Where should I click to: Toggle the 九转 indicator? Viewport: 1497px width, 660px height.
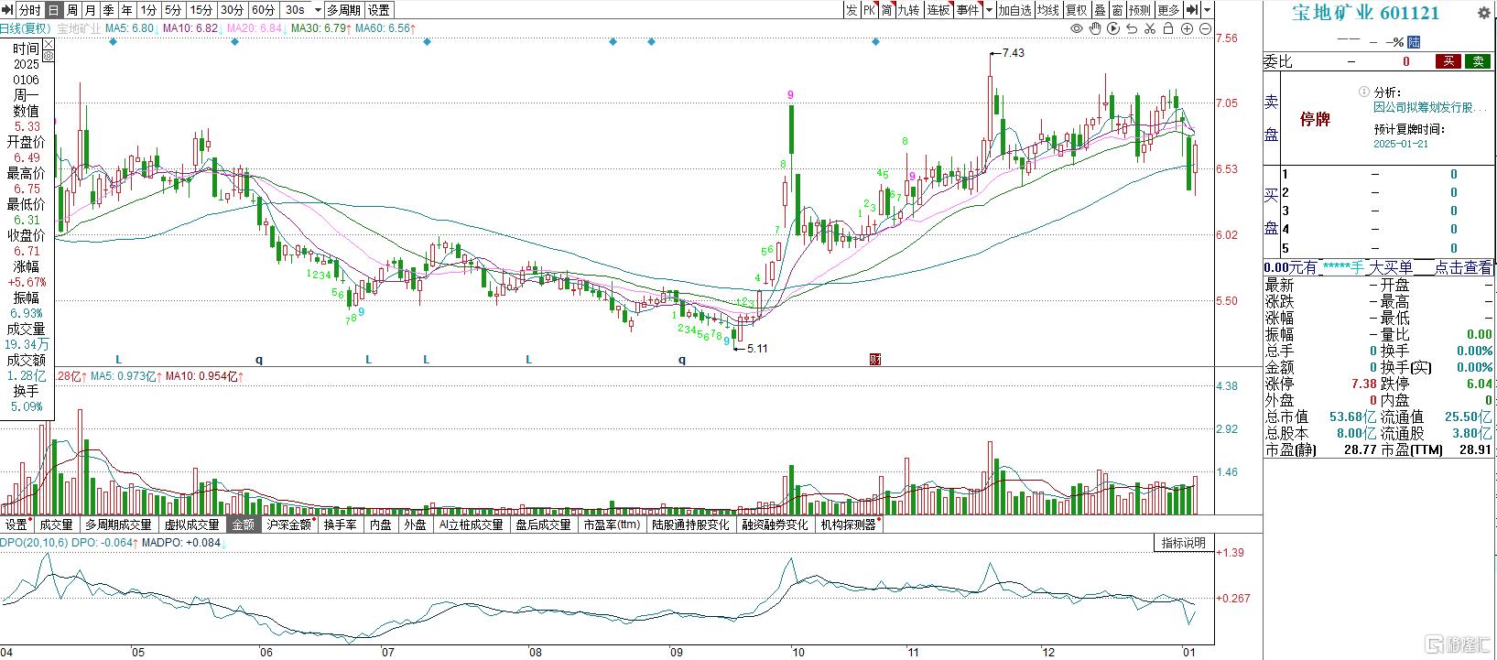click(908, 10)
